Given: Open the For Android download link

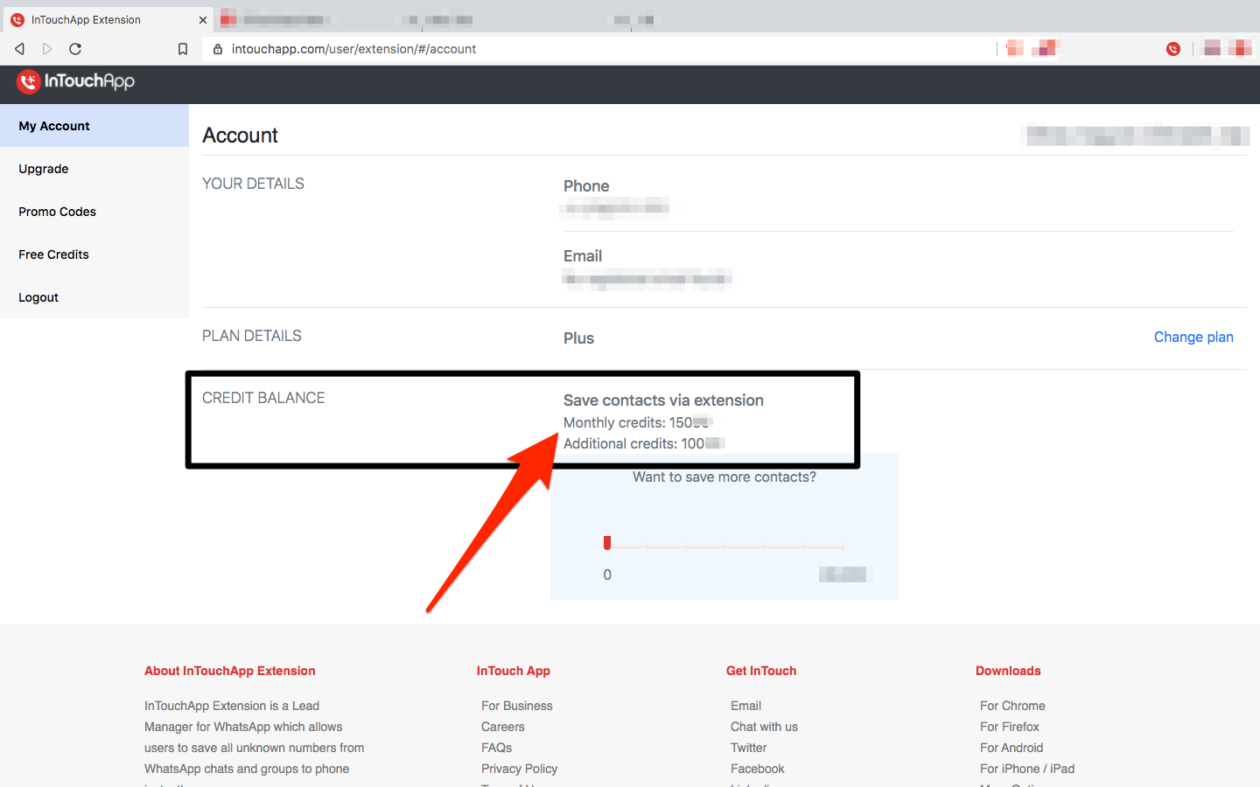Looking at the screenshot, I should [x=1011, y=748].
